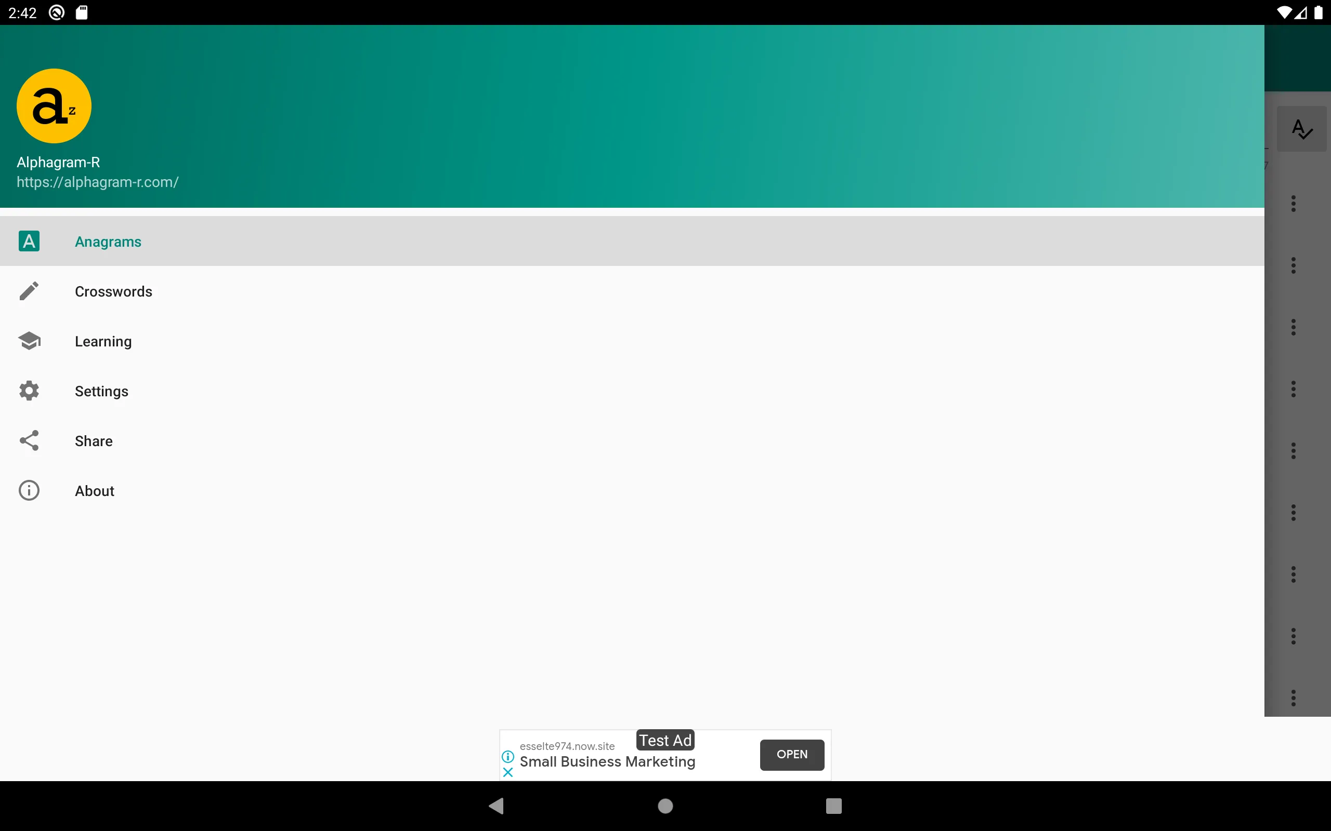This screenshot has width=1331, height=831.
Task: Toggle Share feature on
Action: (x=94, y=440)
